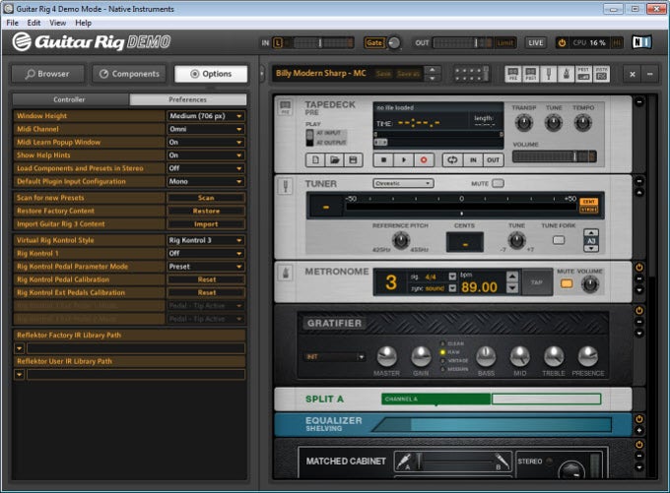This screenshot has height=493, width=670.
Task: Stop Tapedeck playback
Action: tap(383, 160)
